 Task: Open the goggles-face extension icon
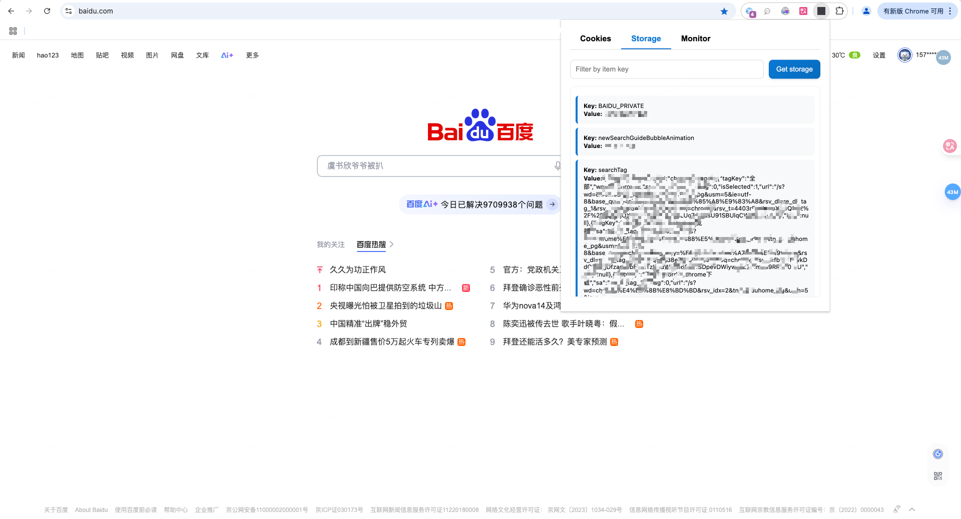tap(785, 11)
